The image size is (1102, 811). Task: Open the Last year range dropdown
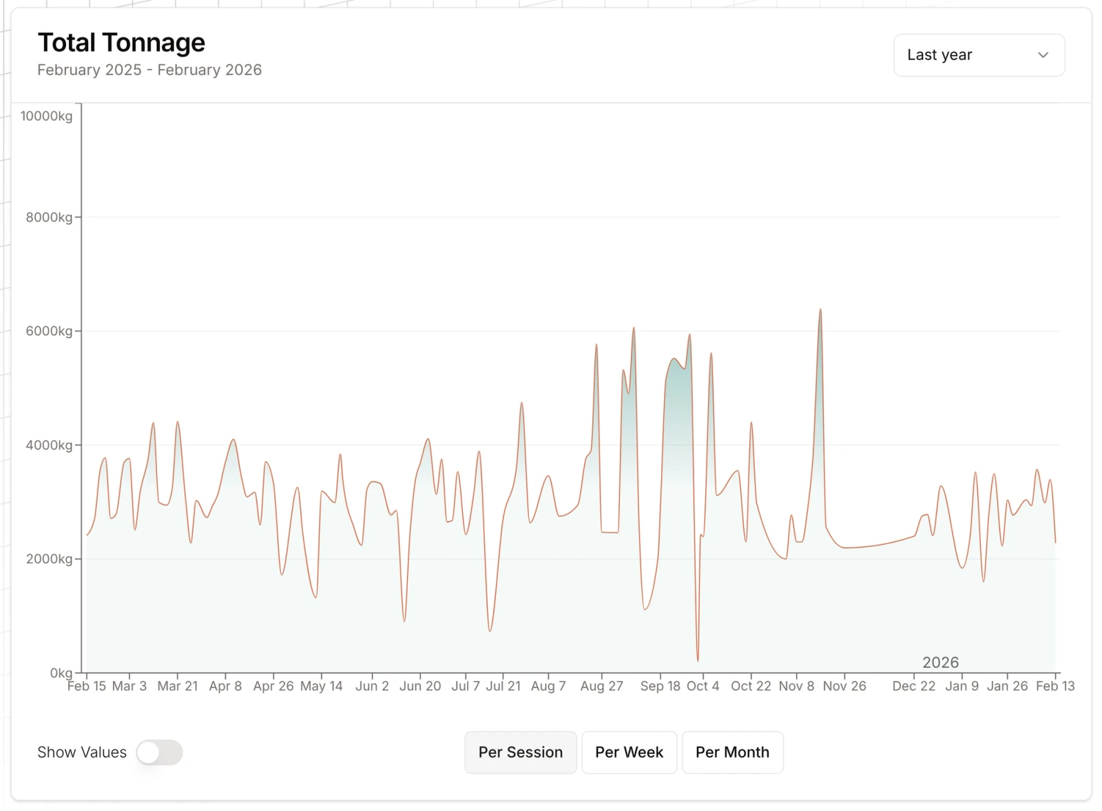tap(979, 55)
